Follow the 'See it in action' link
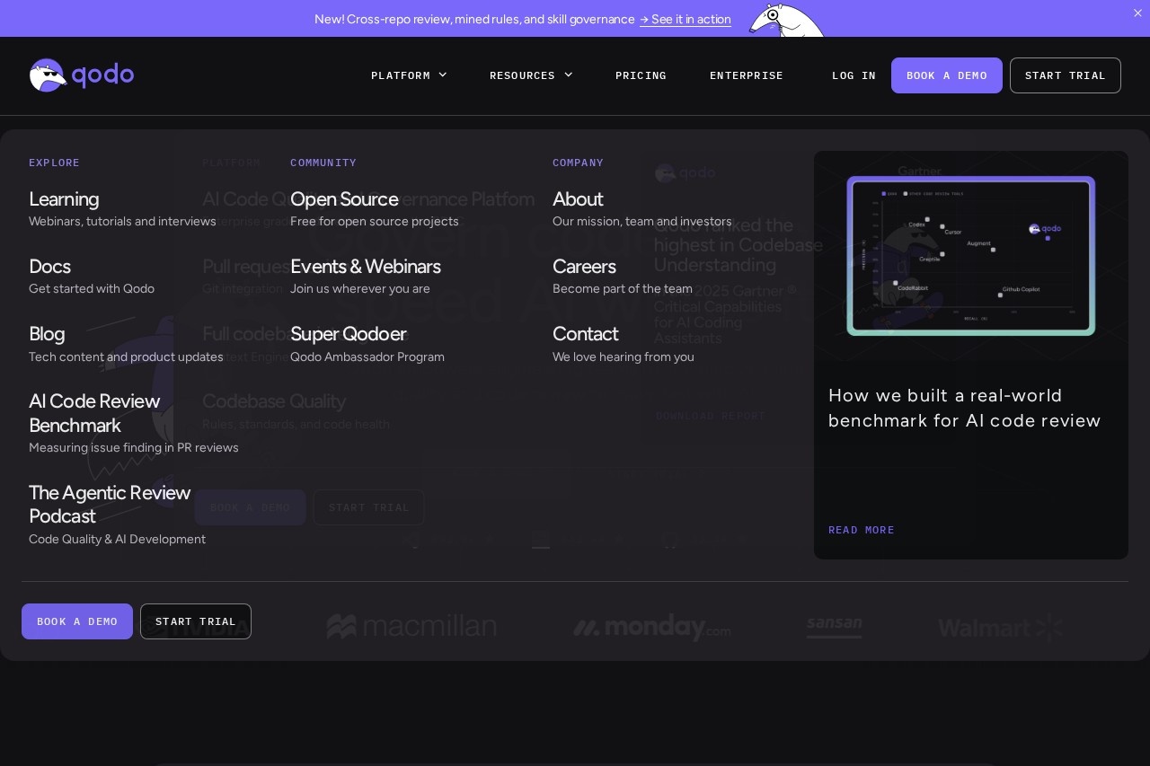The width and height of the screenshot is (1150, 766). (686, 19)
